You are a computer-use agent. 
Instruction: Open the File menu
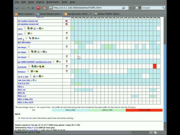tap(17, 2)
